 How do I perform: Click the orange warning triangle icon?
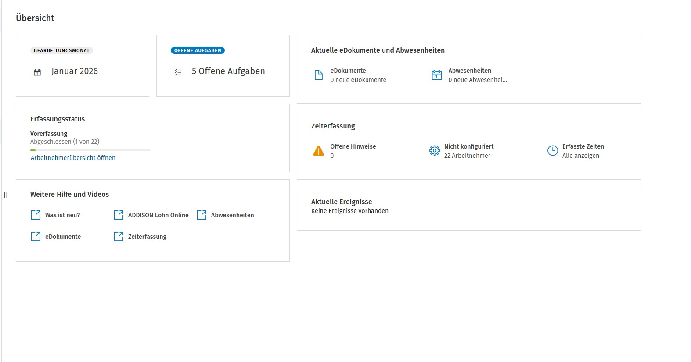319,151
